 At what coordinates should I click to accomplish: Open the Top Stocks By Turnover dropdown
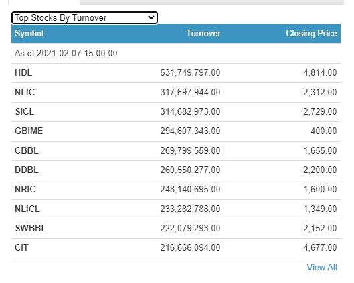[x=84, y=18]
